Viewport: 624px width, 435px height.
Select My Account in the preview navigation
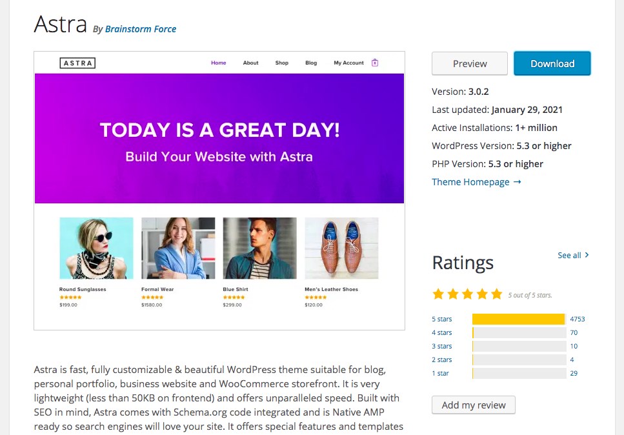(x=348, y=63)
